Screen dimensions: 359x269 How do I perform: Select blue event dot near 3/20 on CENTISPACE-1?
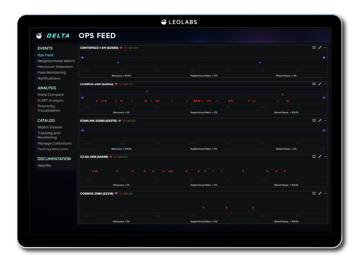(118, 62)
